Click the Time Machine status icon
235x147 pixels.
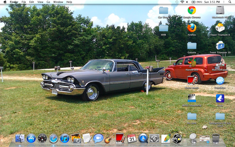pyautogui.click(x=177, y=2)
